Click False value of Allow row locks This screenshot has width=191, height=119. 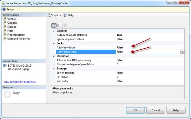(120, 47)
